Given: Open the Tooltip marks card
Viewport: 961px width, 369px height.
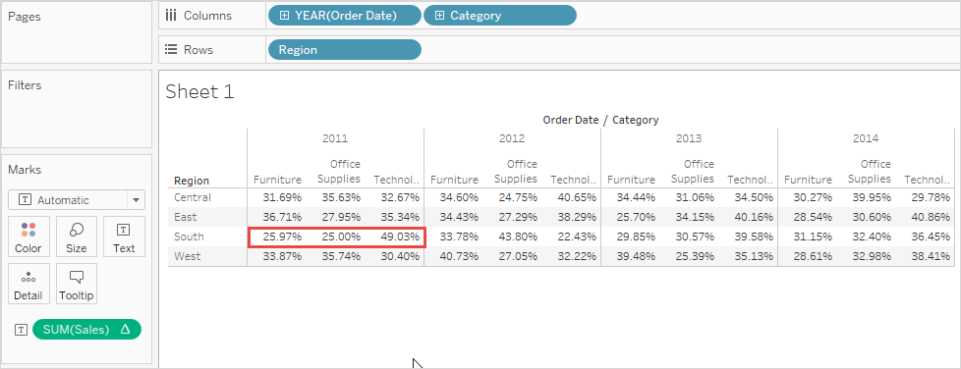Looking at the screenshot, I should click(77, 284).
